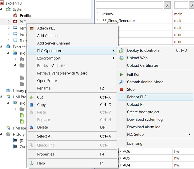The height and width of the screenshot is (169, 194).
Task: Click the Upload Web globe icon
Action: point(121,58)
